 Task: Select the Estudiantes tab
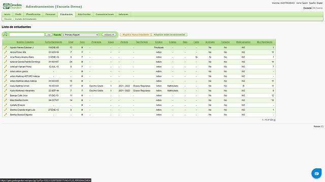(67, 15)
